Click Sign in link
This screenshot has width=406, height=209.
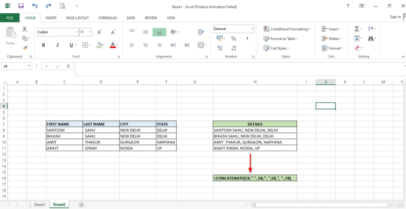click(395, 17)
